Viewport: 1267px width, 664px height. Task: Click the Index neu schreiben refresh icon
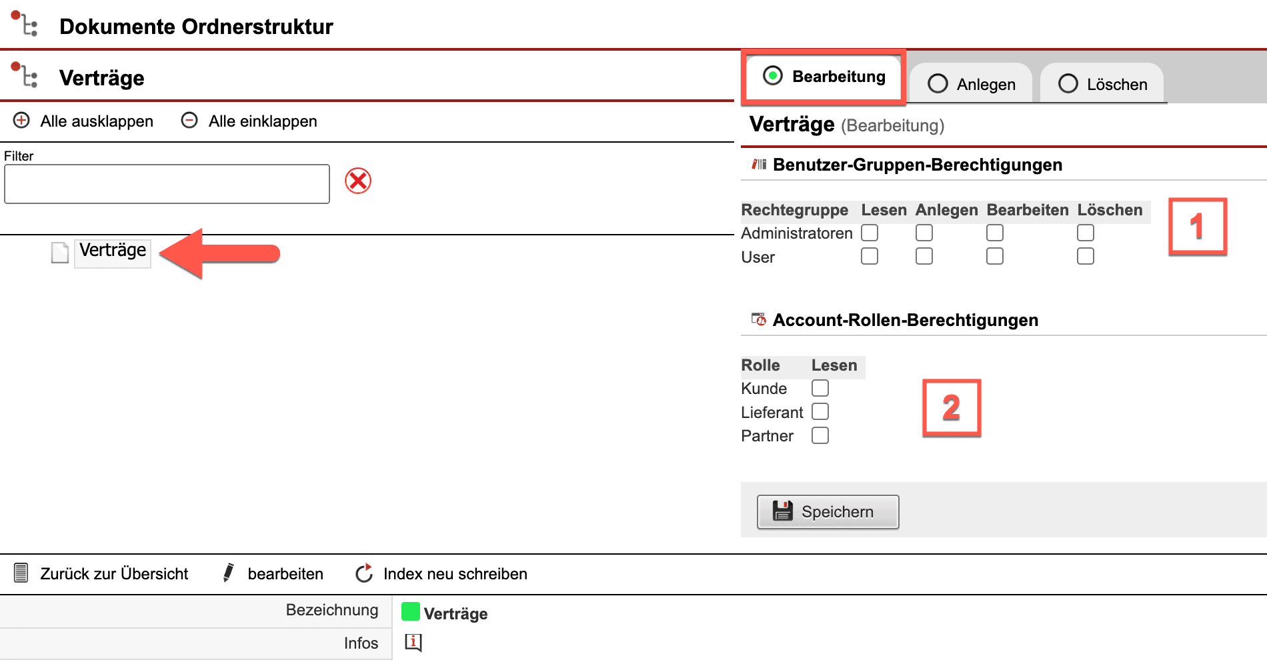pyautogui.click(x=364, y=573)
